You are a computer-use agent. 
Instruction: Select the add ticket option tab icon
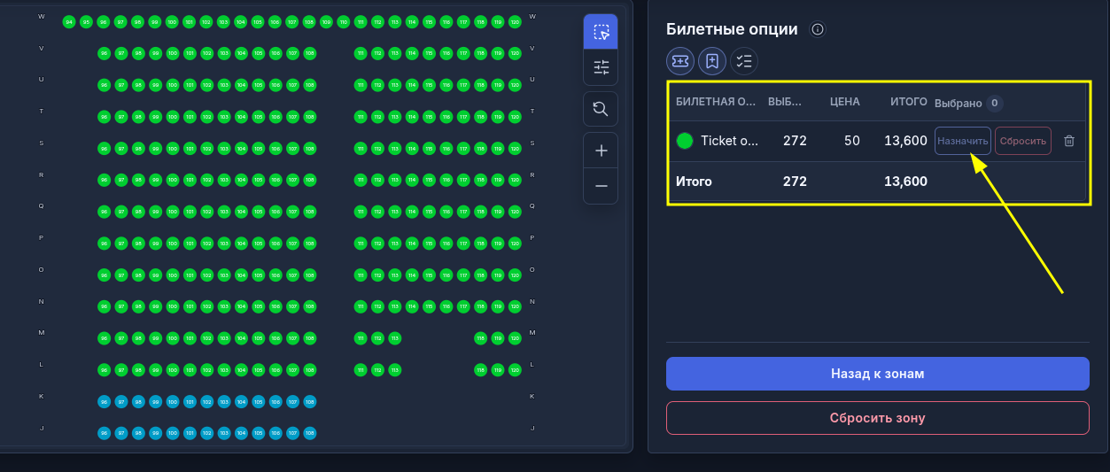680,60
